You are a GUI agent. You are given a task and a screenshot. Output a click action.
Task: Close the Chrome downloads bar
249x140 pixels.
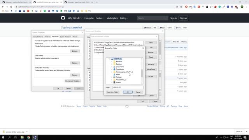tap(246, 131)
